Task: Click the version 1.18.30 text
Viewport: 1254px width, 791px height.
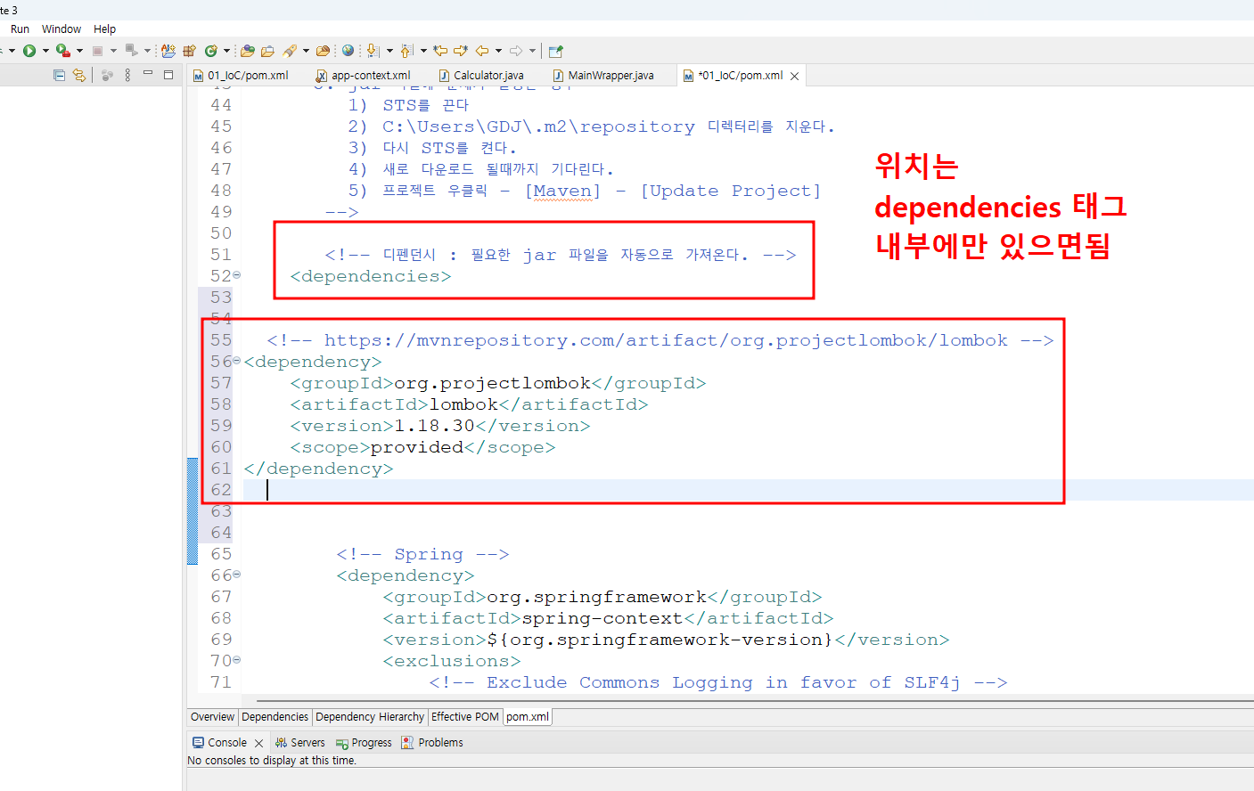Action: click(x=434, y=426)
